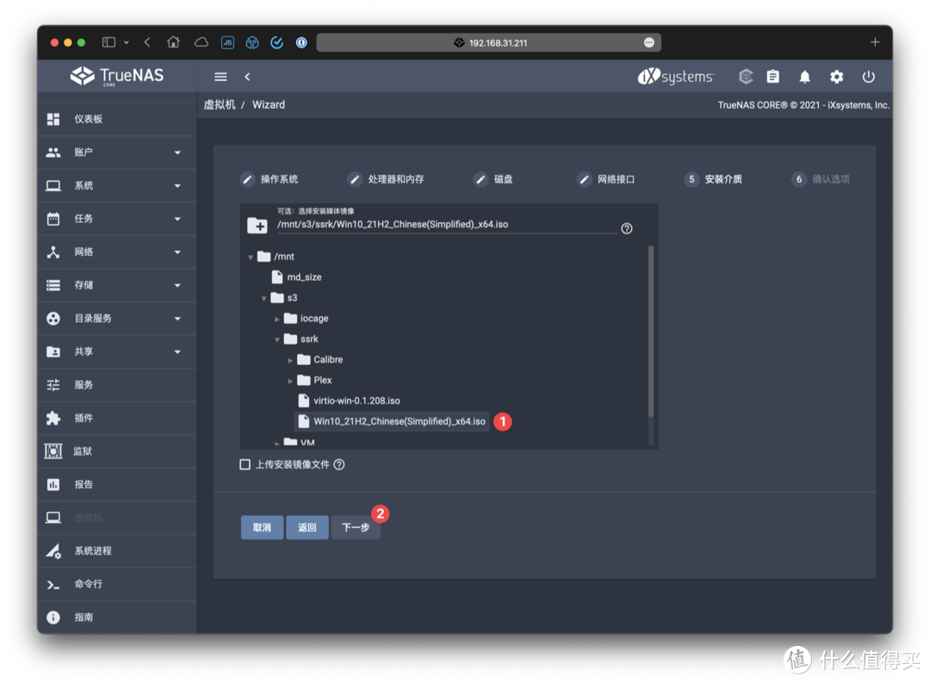Open the Shell (命令行) prompt icon
This screenshot has width=930, height=683.
[53, 585]
